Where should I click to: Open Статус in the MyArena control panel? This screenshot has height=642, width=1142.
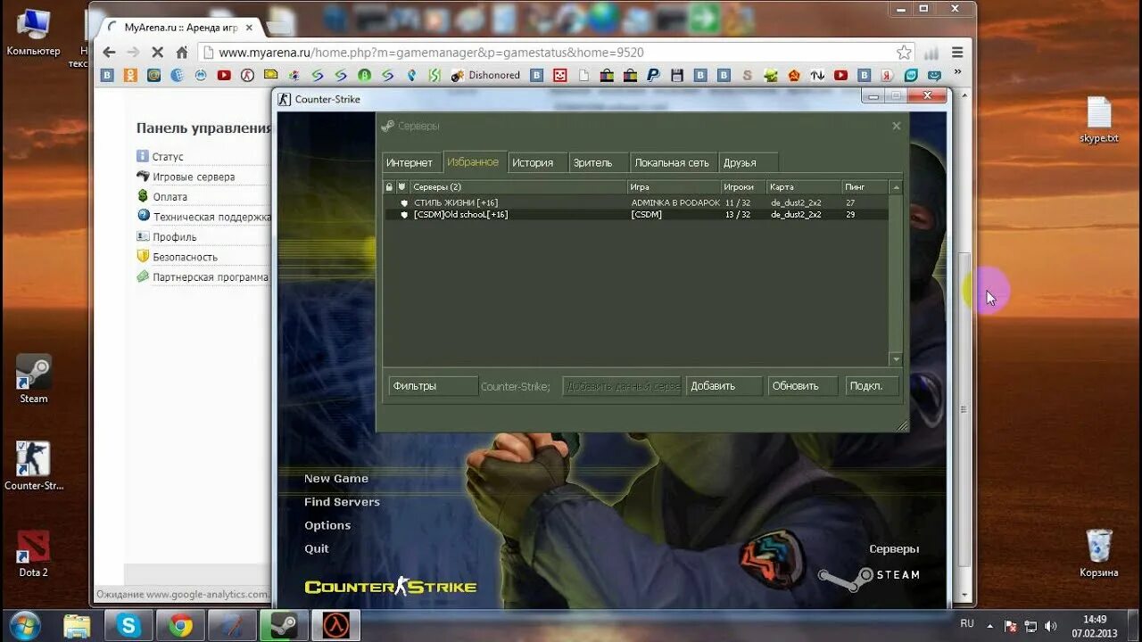pos(168,157)
